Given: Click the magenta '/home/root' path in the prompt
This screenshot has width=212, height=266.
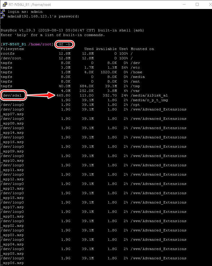Looking at the screenshot, I should (x=40, y=44).
